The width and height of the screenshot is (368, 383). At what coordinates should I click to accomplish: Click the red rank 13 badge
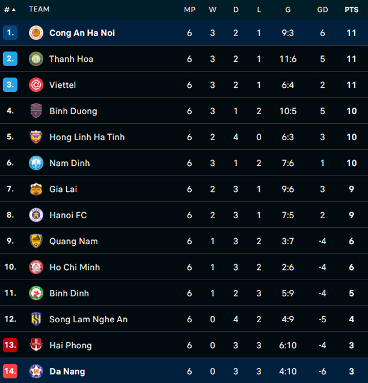pos(10,345)
